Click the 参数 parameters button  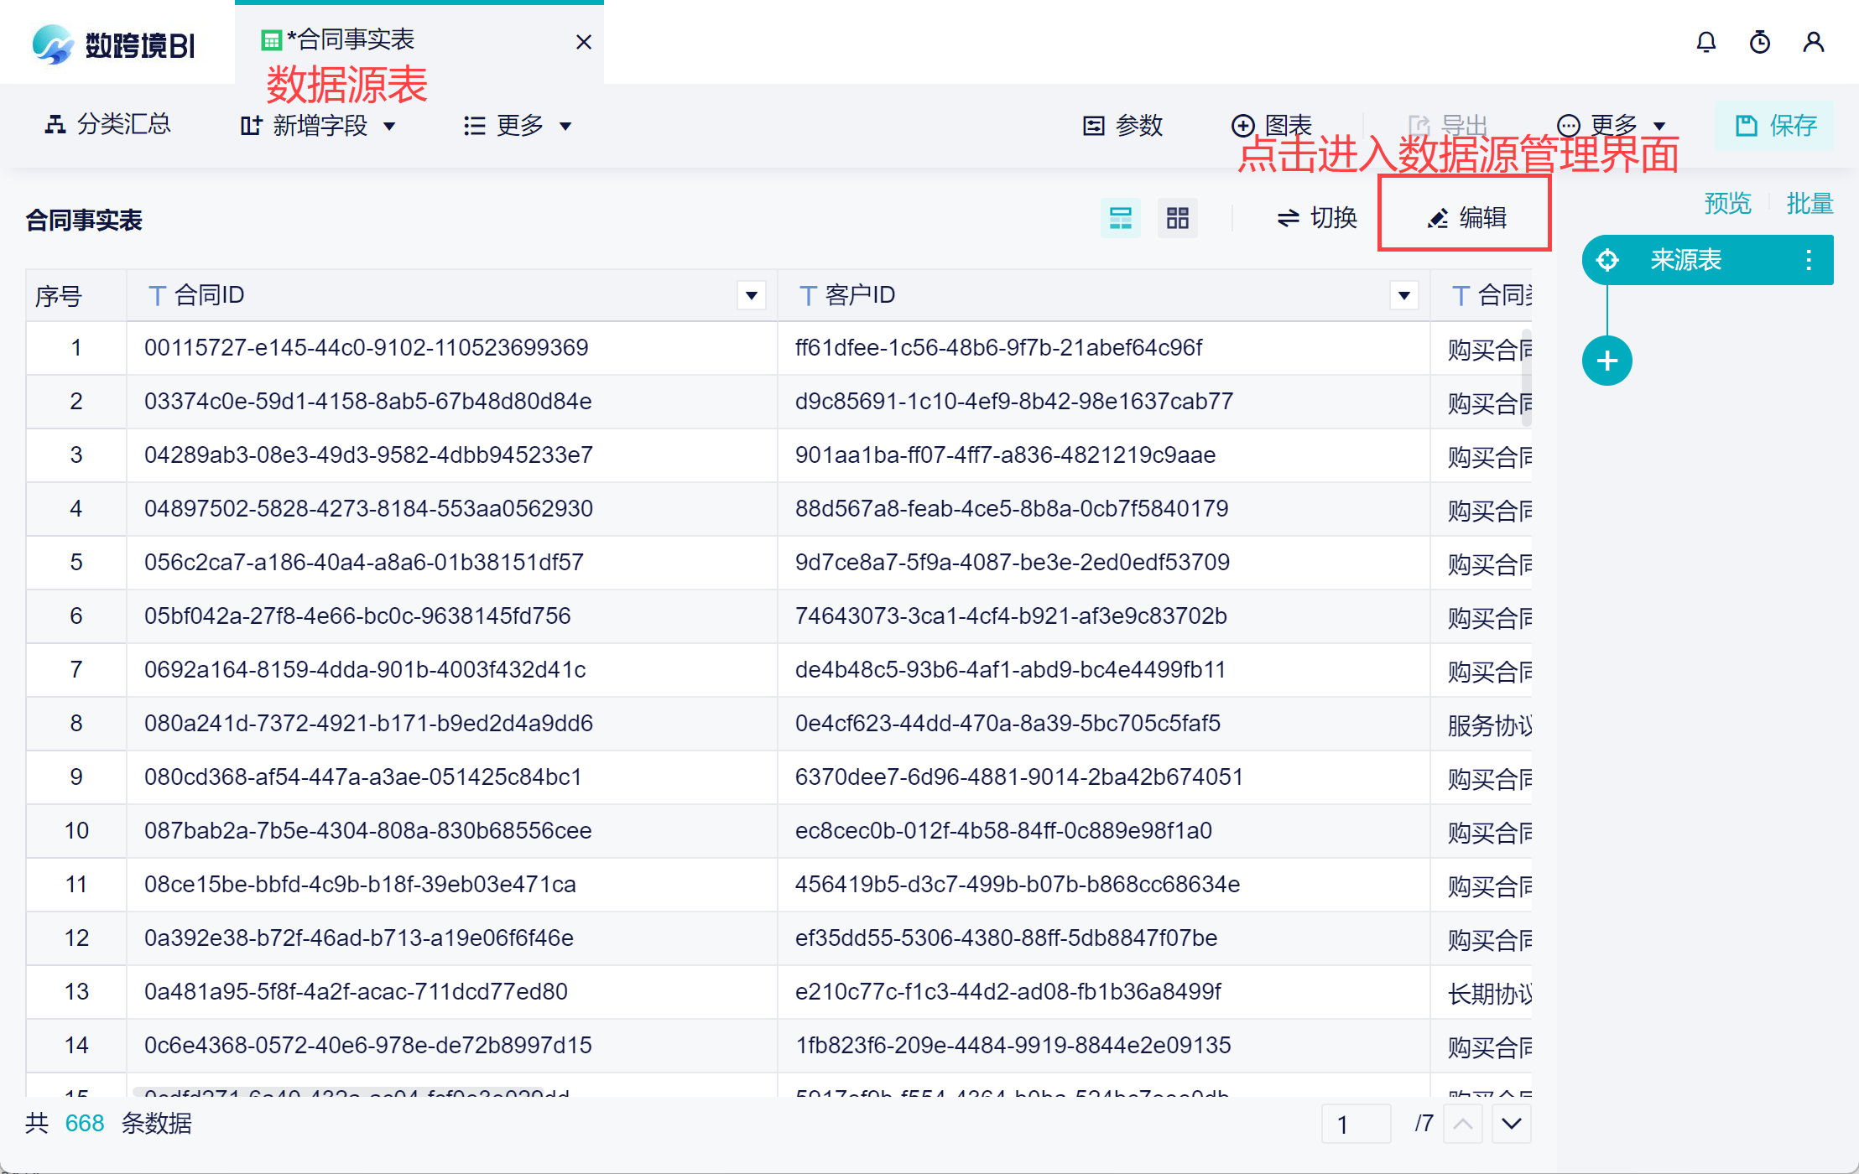1122,126
